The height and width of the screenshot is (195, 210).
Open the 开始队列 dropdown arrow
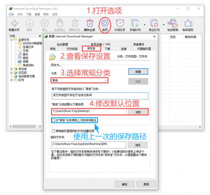coord(145,25)
